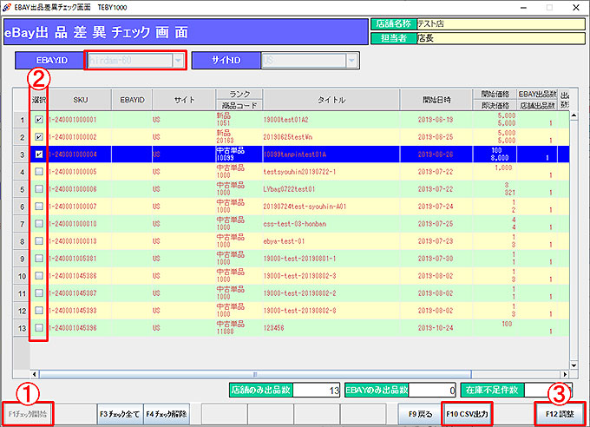The image size is (590, 427).
Task: Click the SKU column header
Action: 80,100
